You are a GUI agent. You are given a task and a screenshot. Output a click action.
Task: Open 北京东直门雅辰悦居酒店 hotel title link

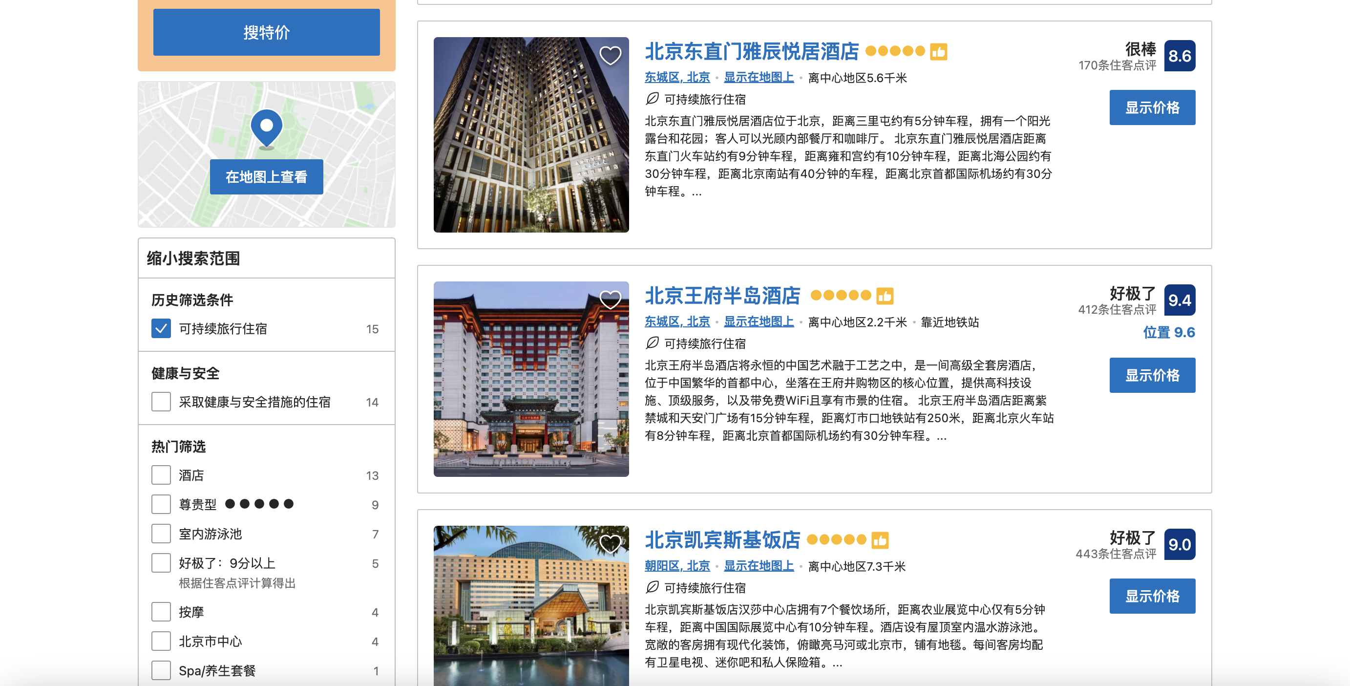tap(752, 52)
